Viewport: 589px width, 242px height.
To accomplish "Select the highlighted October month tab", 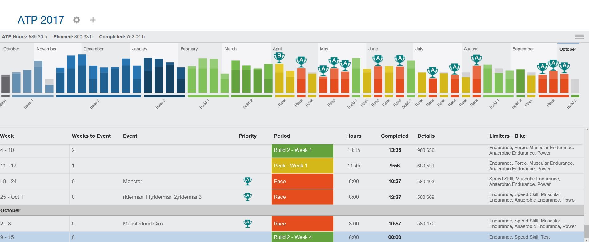I will [568, 49].
